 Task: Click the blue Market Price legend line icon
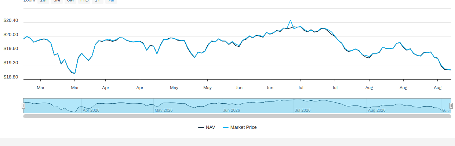[x=226, y=127]
